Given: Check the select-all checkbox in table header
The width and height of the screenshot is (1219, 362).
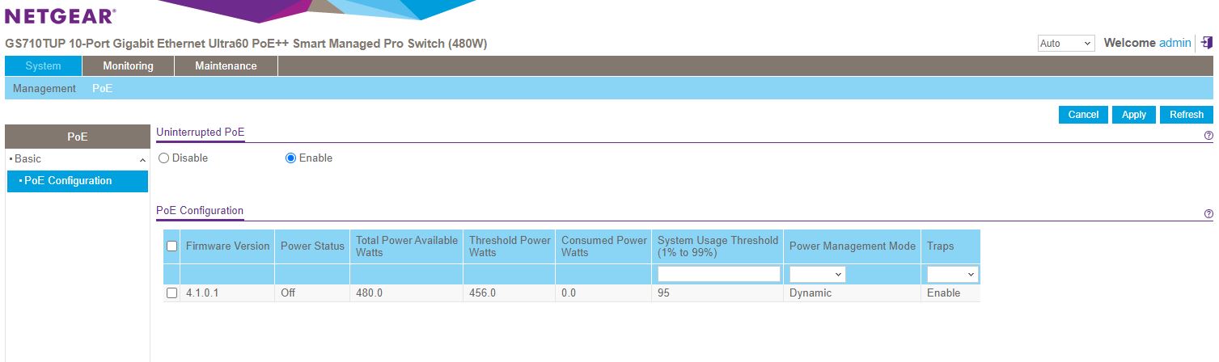Looking at the screenshot, I should 171,246.
